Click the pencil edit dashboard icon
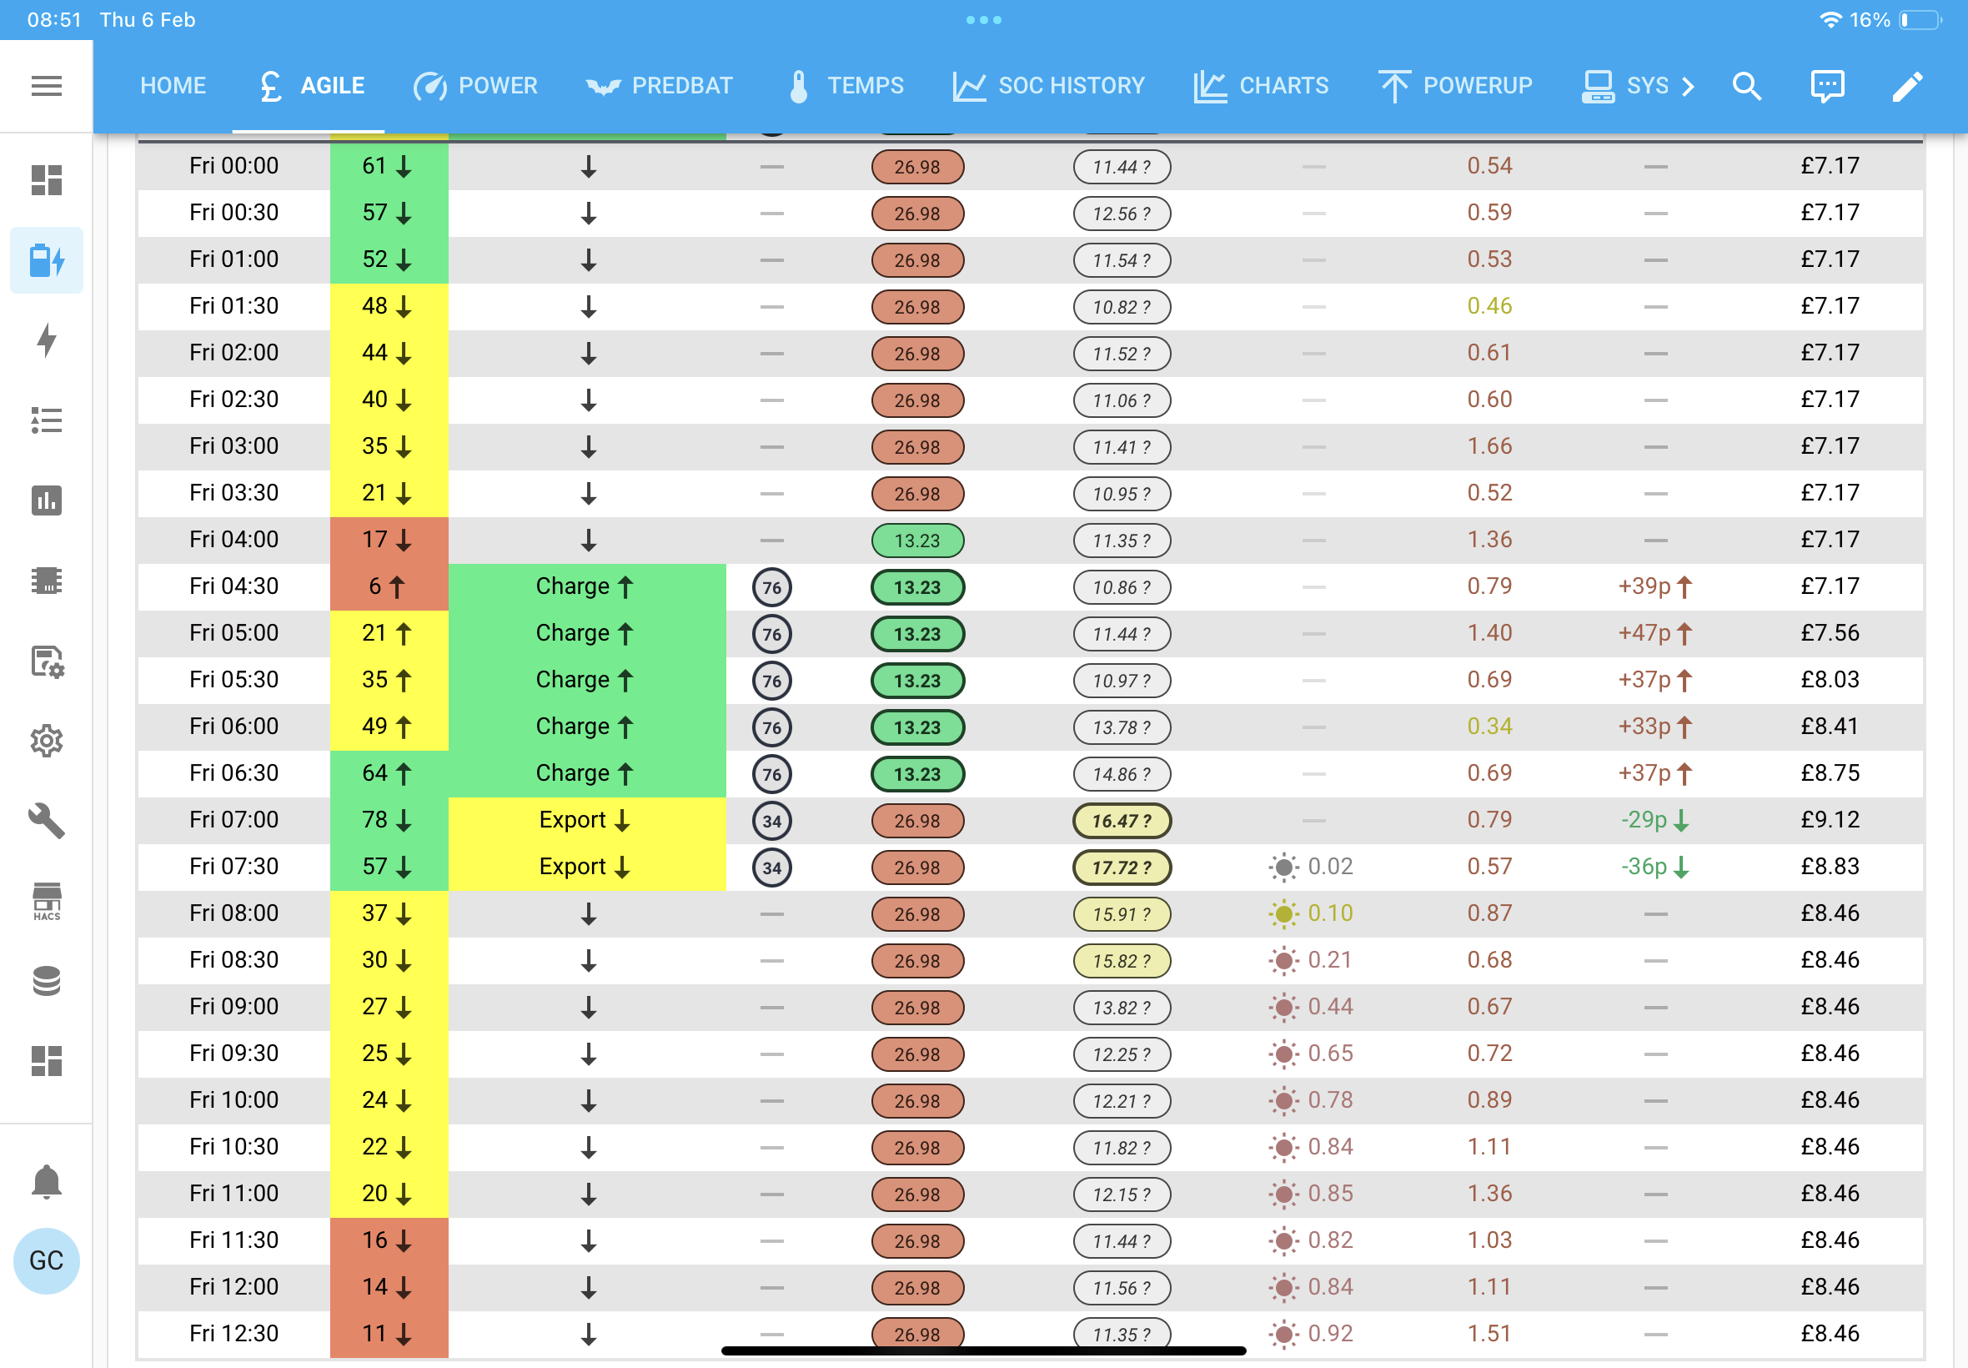1968x1368 pixels. (1907, 86)
